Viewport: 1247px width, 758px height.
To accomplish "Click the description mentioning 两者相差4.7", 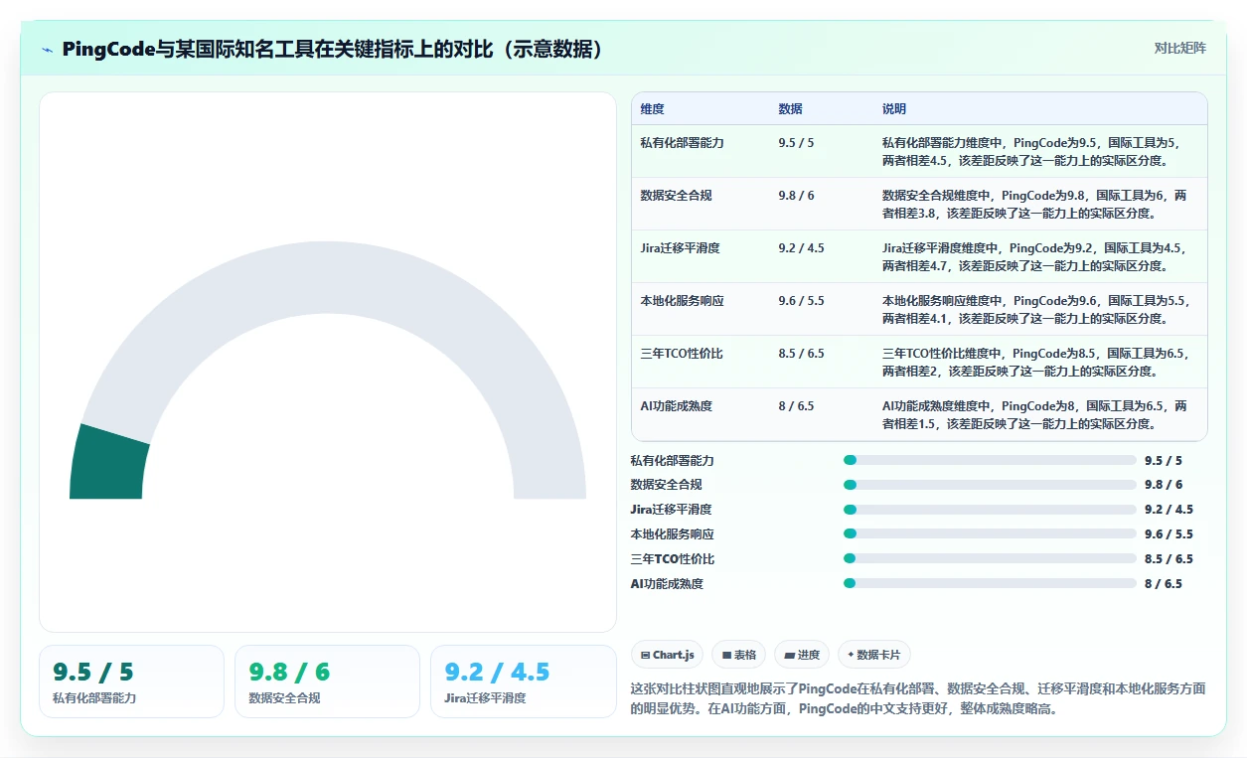I will click(x=1034, y=256).
